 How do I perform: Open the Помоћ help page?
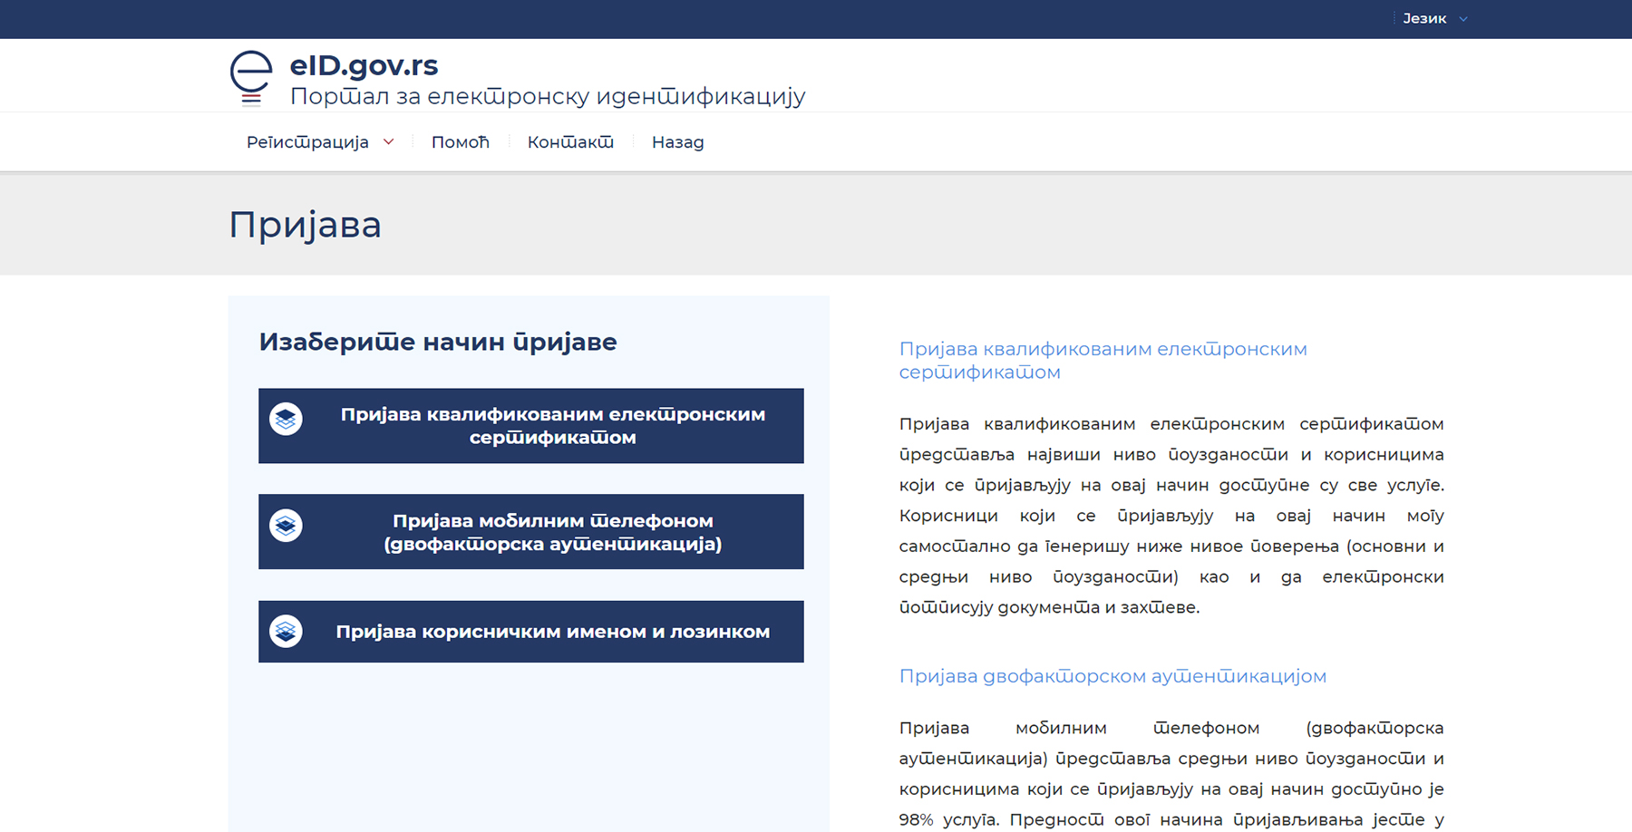(x=460, y=142)
